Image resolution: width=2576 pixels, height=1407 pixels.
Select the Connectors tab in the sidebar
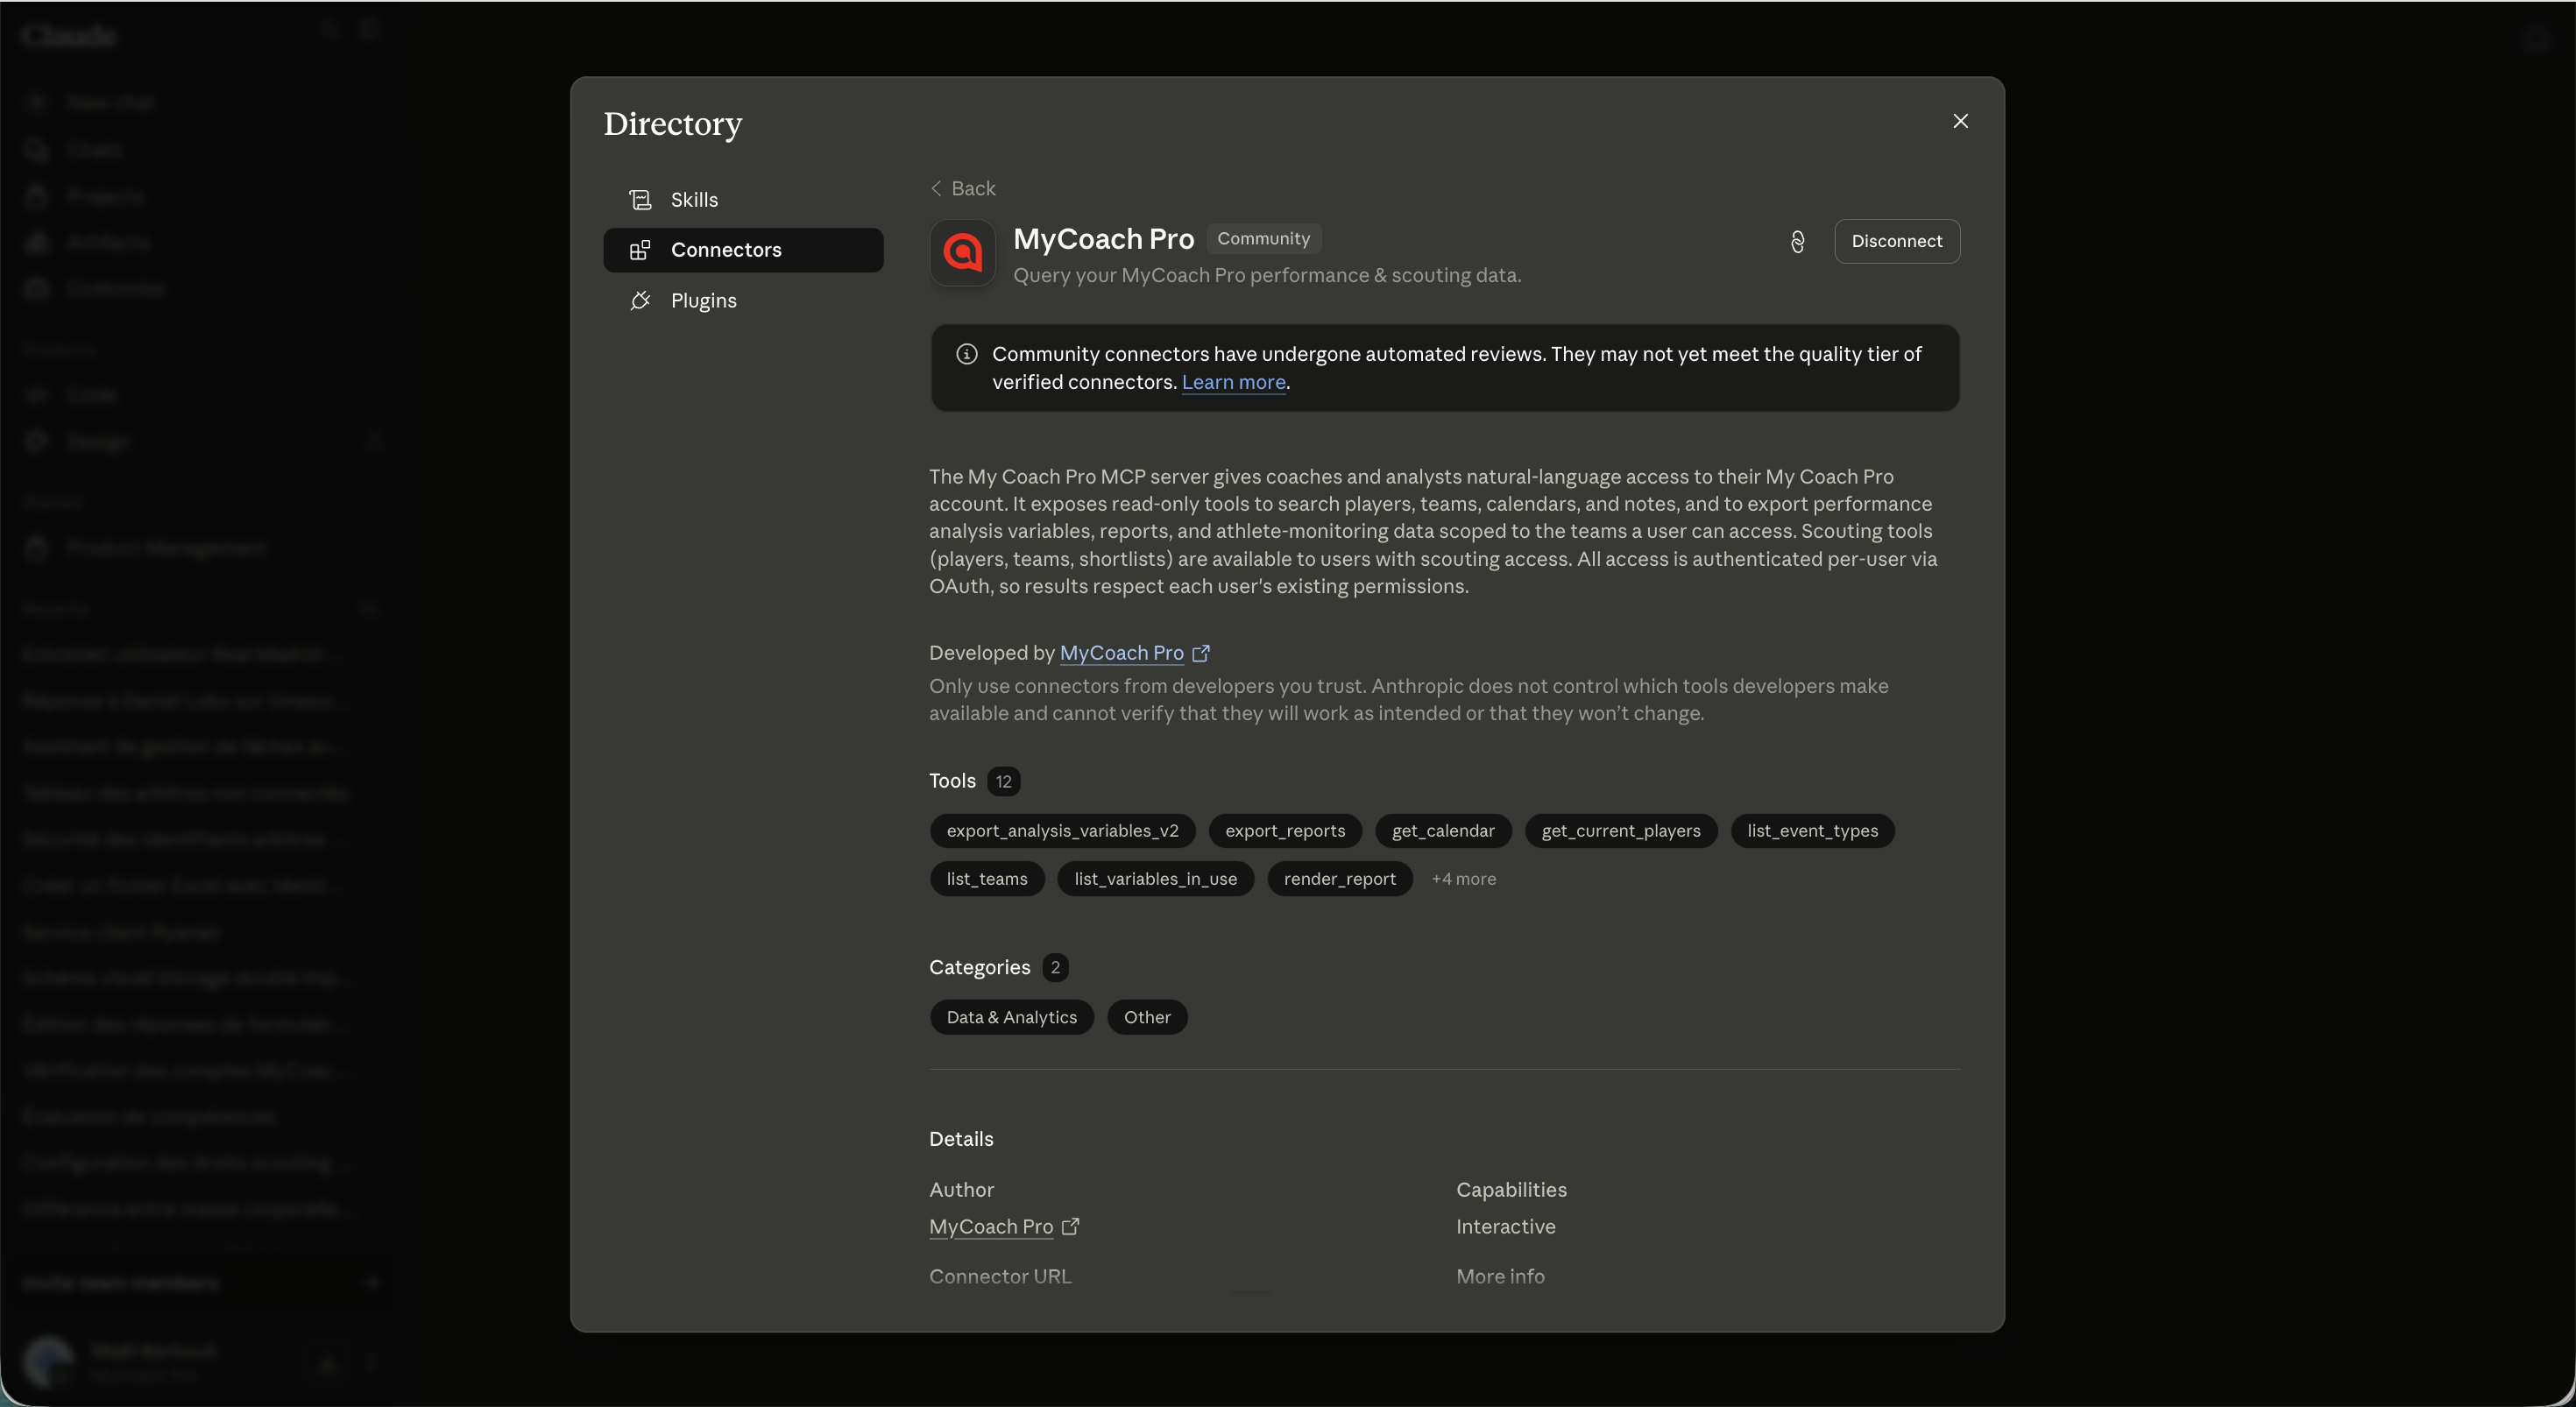743,250
